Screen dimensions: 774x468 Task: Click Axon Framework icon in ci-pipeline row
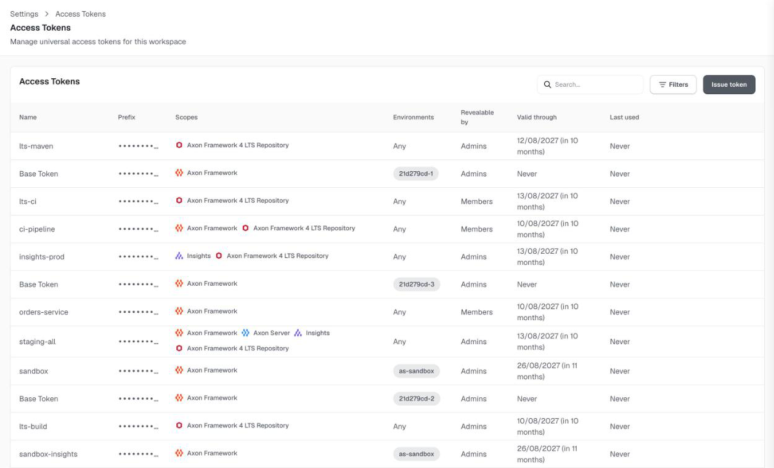(x=179, y=228)
